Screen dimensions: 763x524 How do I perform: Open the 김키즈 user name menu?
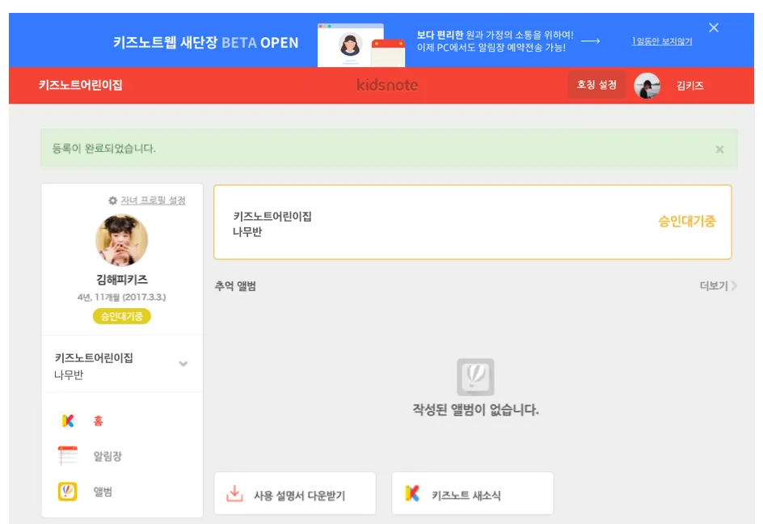(690, 86)
